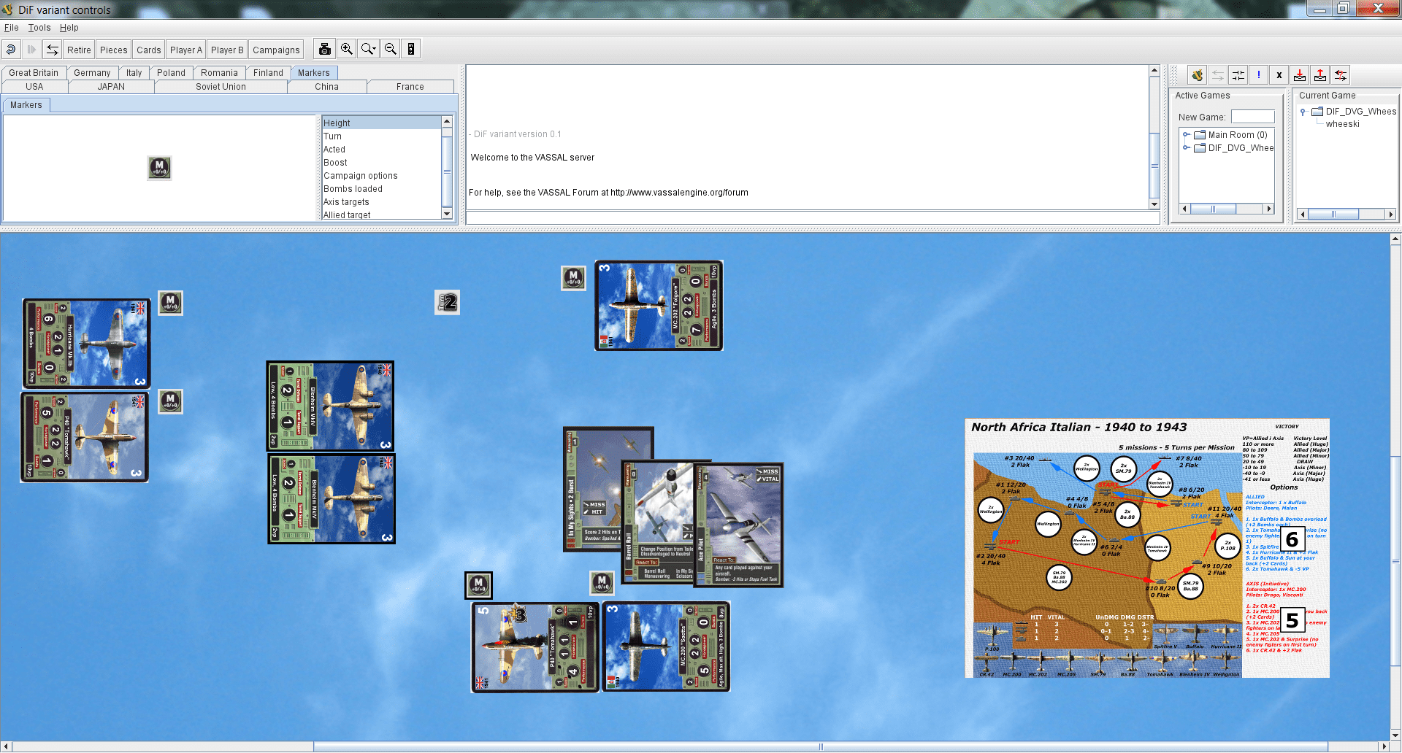Click the server room filter icon
Screen dimensions: 1402x753
click(x=1238, y=74)
